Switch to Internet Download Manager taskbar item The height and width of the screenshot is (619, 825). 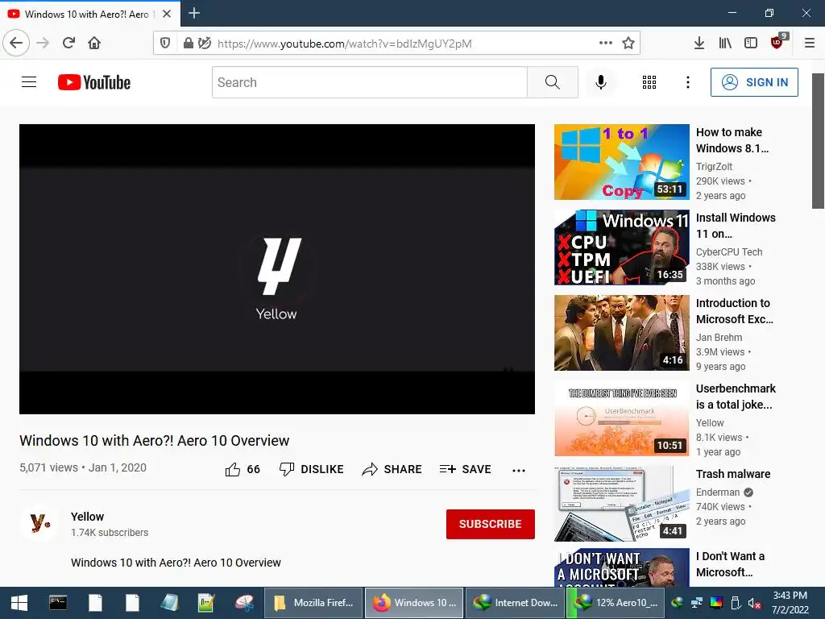(x=515, y=603)
